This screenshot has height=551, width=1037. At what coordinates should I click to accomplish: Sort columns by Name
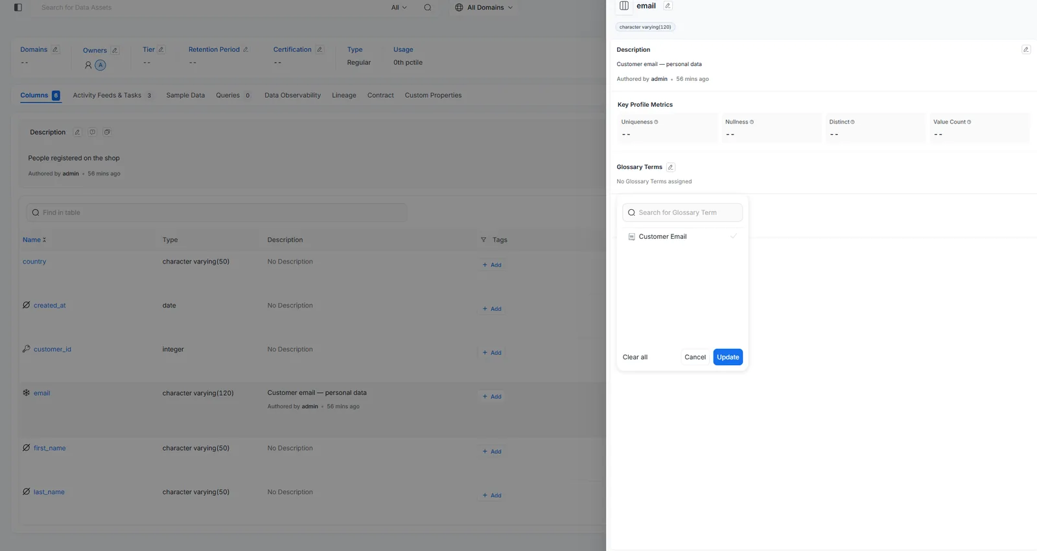click(x=34, y=240)
